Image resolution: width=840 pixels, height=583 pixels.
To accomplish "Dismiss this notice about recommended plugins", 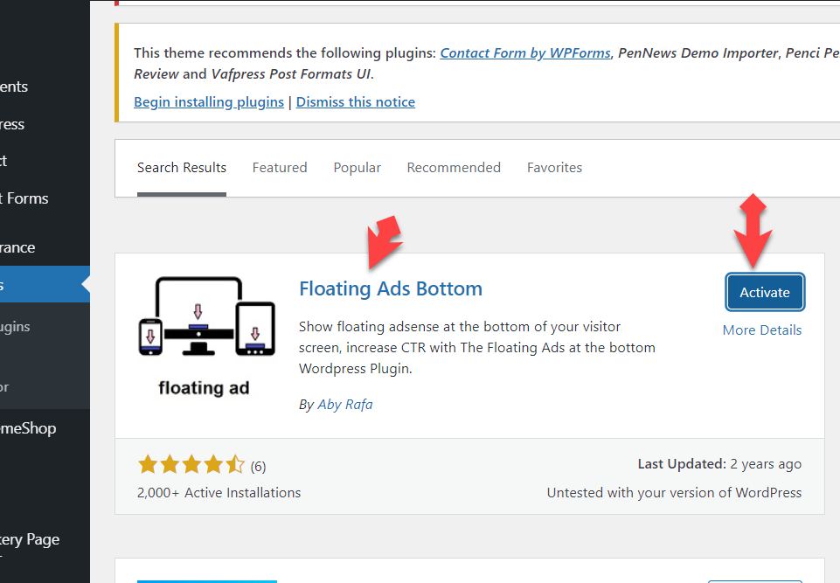I will pos(356,102).
